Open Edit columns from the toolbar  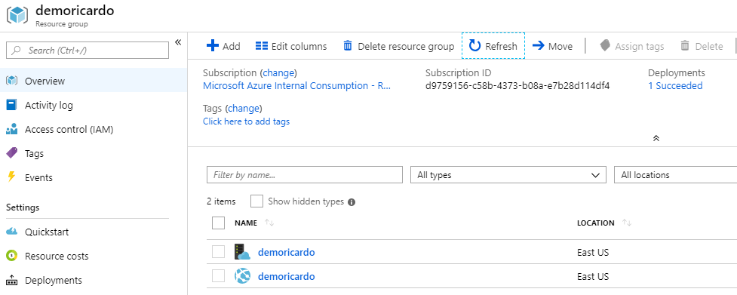click(x=291, y=46)
